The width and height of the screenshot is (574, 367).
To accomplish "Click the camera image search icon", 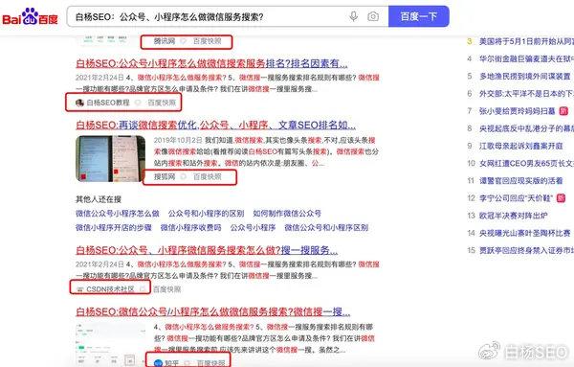I will pos(373,16).
